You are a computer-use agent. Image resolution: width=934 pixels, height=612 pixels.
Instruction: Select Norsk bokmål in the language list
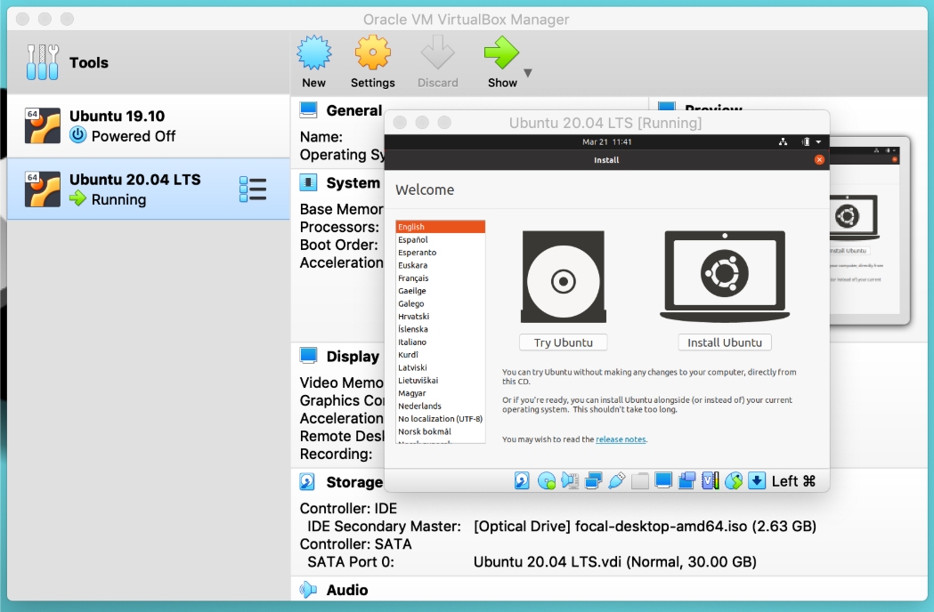click(x=440, y=431)
